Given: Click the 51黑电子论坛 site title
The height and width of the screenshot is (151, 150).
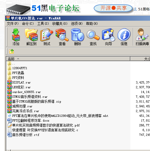Looking at the screenshot, I should click(x=56, y=8).
